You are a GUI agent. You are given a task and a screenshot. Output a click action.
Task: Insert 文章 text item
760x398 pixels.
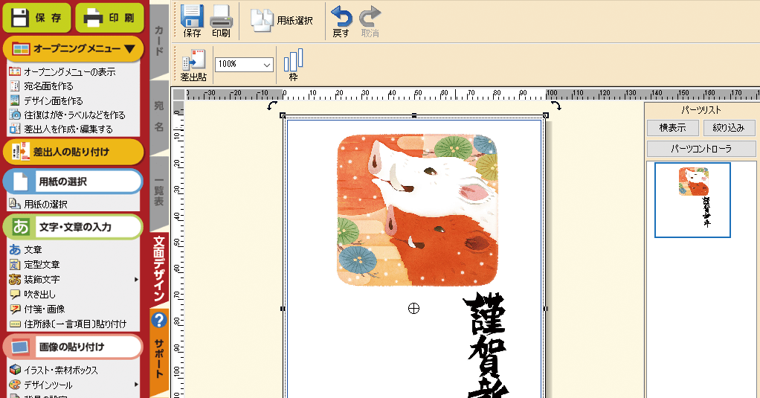(33, 250)
